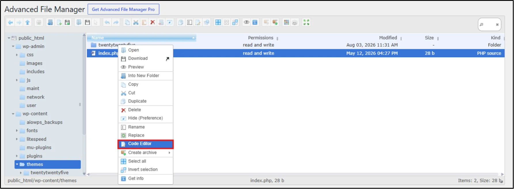Click the Select all toolbar icon
514x189 pixels.
point(218,22)
